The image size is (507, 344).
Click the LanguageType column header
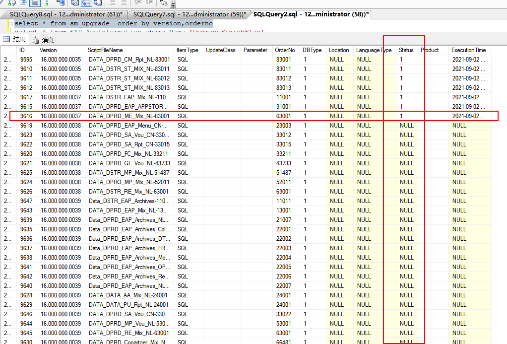pyautogui.click(x=375, y=50)
